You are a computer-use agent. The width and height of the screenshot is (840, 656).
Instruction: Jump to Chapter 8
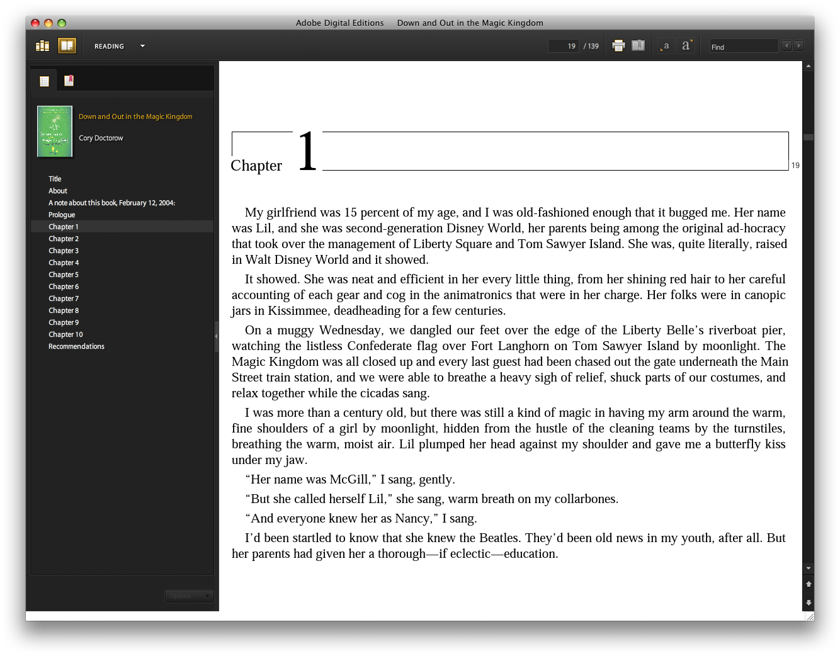[x=64, y=310]
